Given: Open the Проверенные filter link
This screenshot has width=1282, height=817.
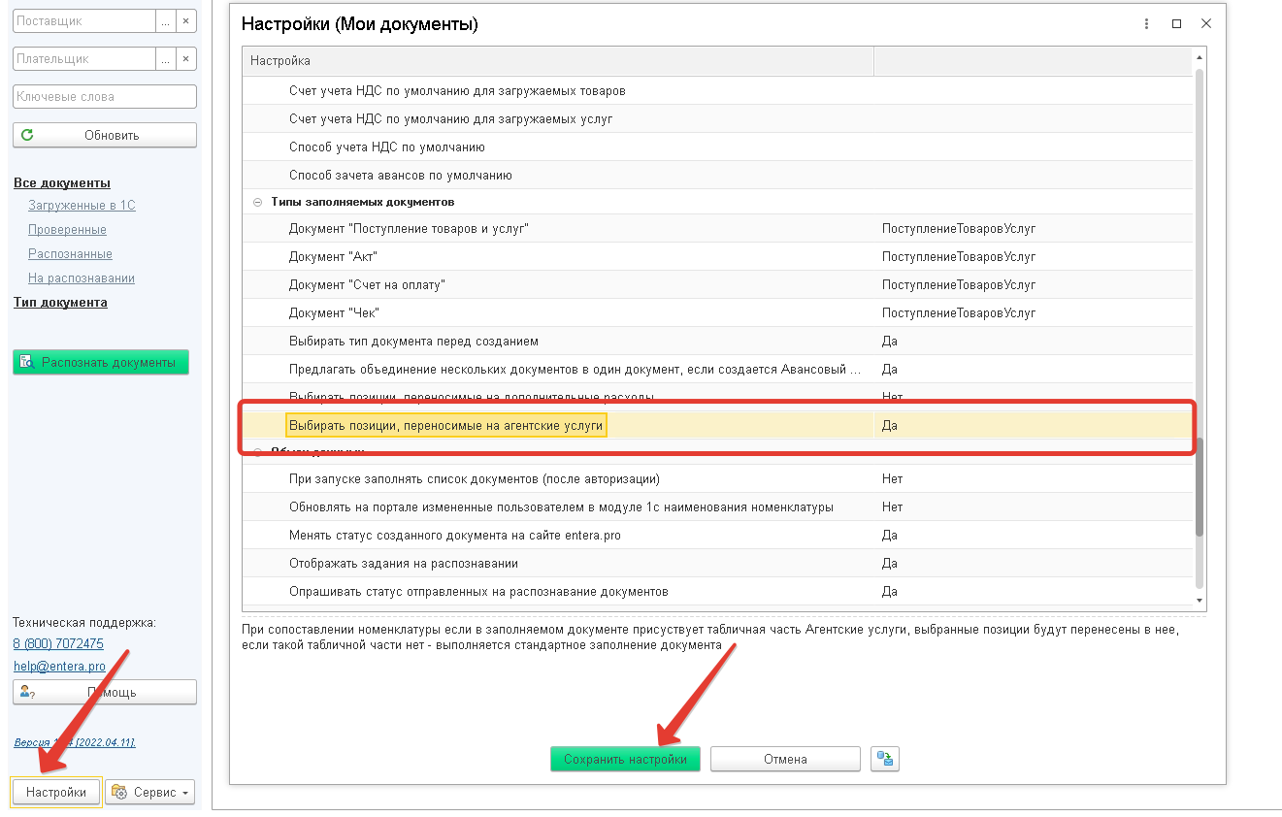Looking at the screenshot, I should 67,230.
